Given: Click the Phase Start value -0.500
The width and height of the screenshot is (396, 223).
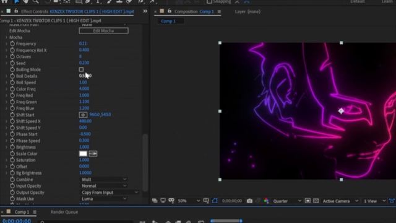Looking at the screenshot, I should coord(85,134).
